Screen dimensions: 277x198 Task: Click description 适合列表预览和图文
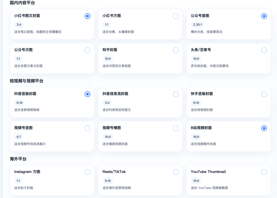(117, 110)
